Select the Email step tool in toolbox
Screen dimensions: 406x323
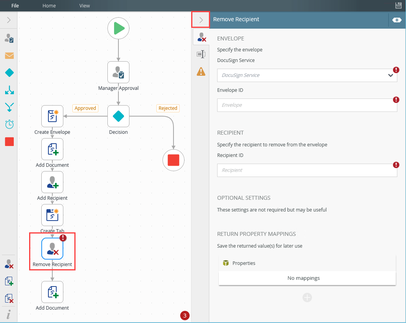(9, 56)
